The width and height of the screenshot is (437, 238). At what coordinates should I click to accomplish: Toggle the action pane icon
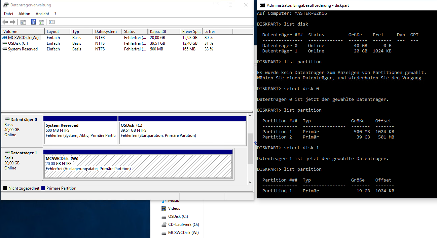(x=41, y=22)
